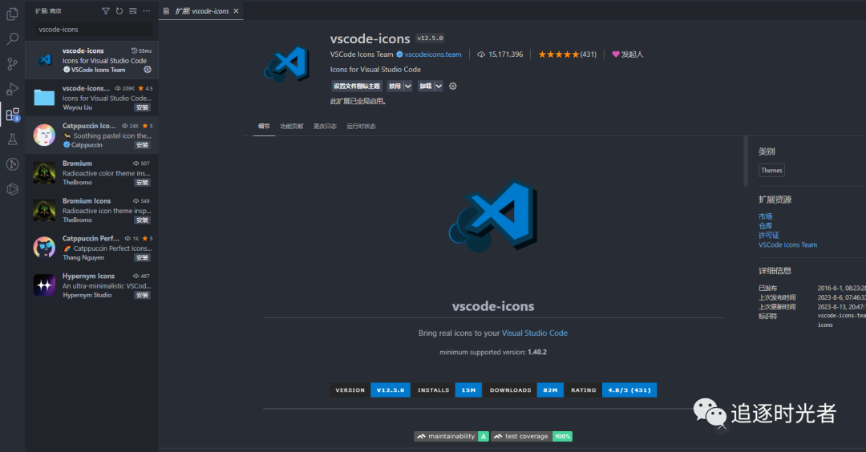Expand the uninstall (卸载) dropdown arrow
Viewport: 866px width, 452px height.
click(x=439, y=86)
